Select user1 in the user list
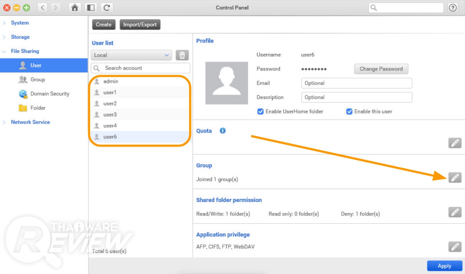The width and height of the screenshot is (465, 274). [x=140, y=92]
